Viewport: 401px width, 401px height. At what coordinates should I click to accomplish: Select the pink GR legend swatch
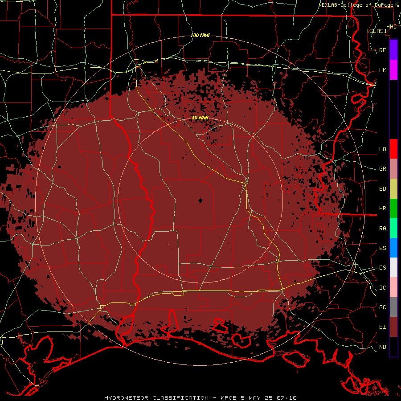pyautogui.click(x=393, y=168)
